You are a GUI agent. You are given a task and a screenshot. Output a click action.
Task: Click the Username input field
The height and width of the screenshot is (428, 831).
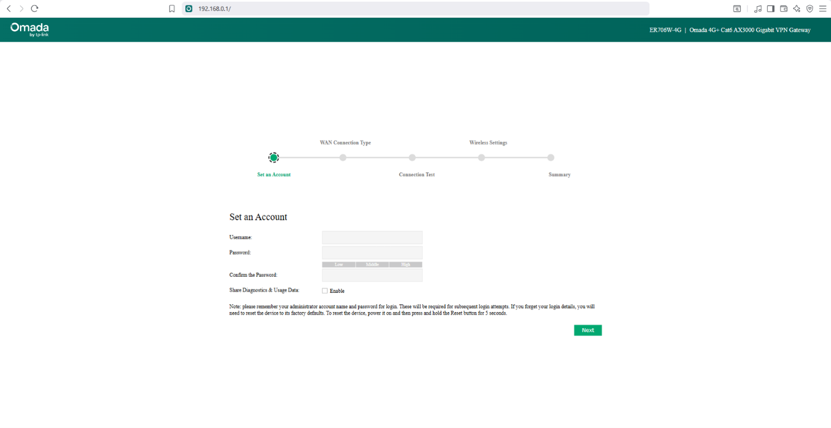[x=372, y=238]
